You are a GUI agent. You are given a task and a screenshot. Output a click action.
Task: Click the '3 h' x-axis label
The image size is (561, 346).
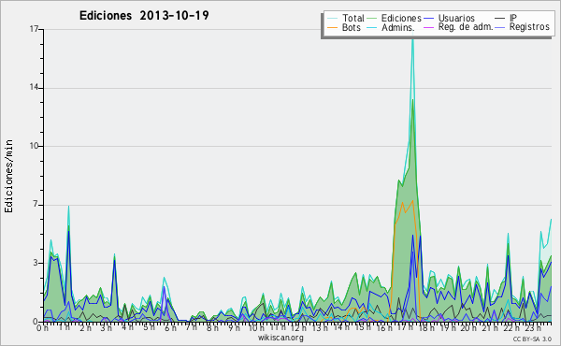(107, 327)
